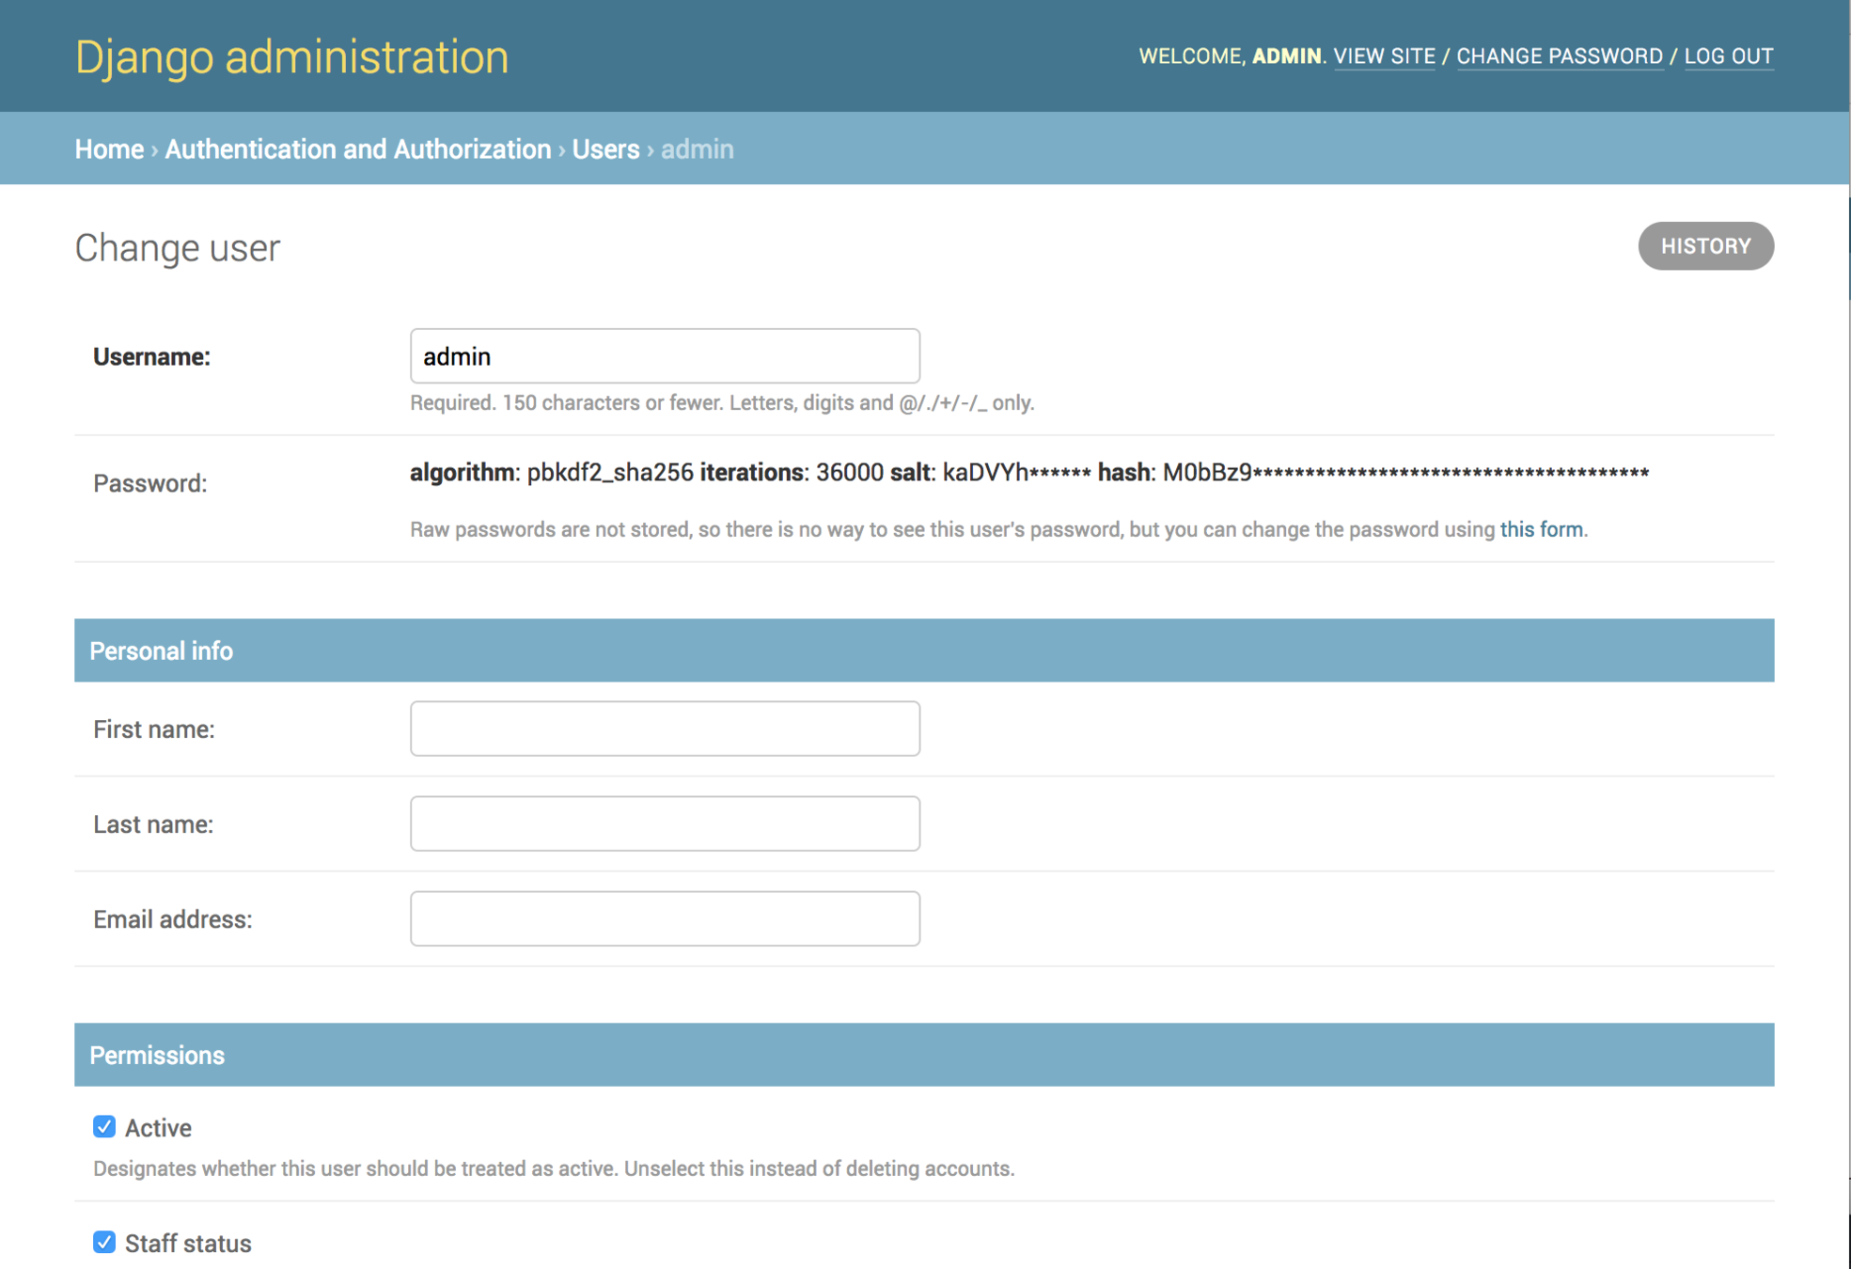Focus the First name field
The height and width of the screenshot is (1269, 1851).
coord(665,728)
